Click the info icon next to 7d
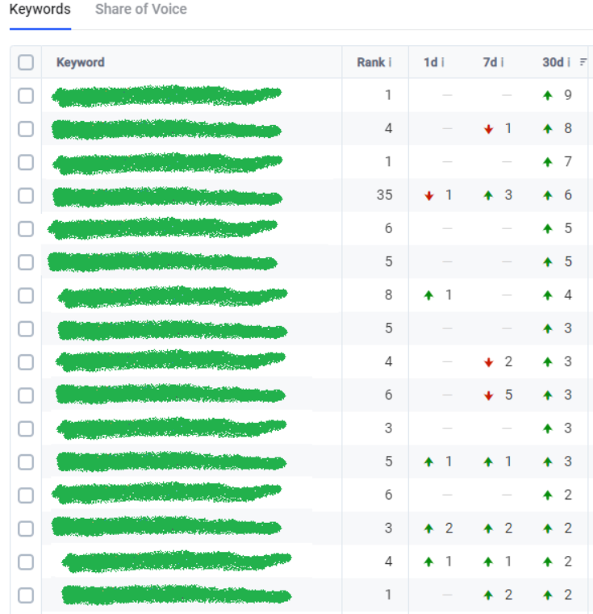This screenshot has width=593, height=614. [501, 62]
